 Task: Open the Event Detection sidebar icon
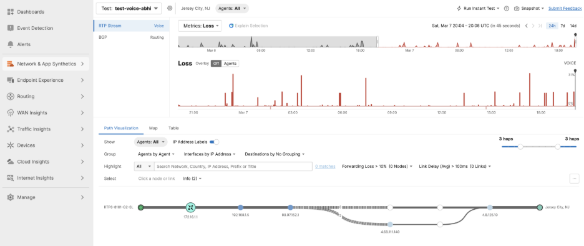11,28
